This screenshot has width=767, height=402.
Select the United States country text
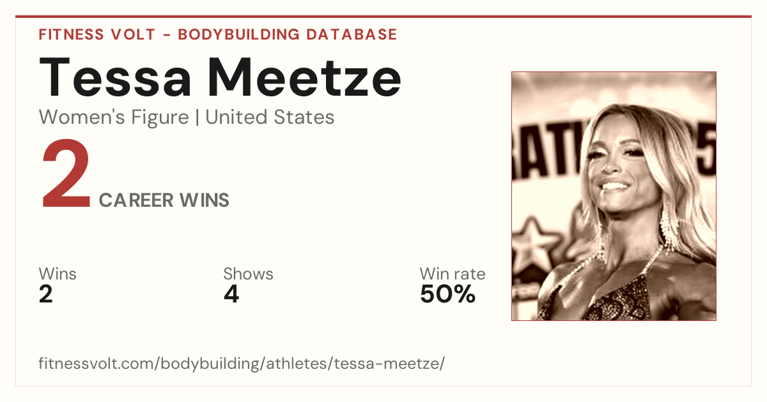(x=270, y=117)
